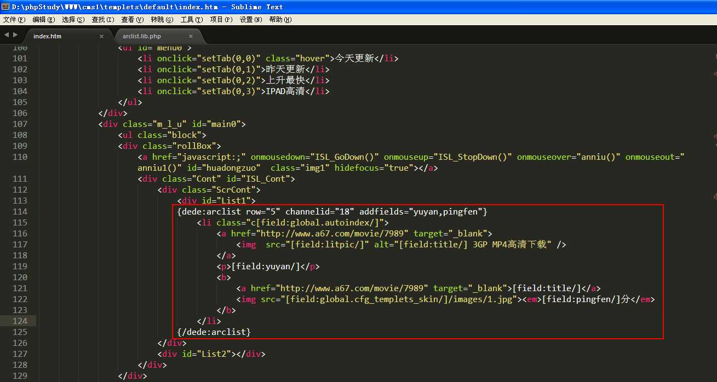Switch to the index.htm tab

(48, 36)
